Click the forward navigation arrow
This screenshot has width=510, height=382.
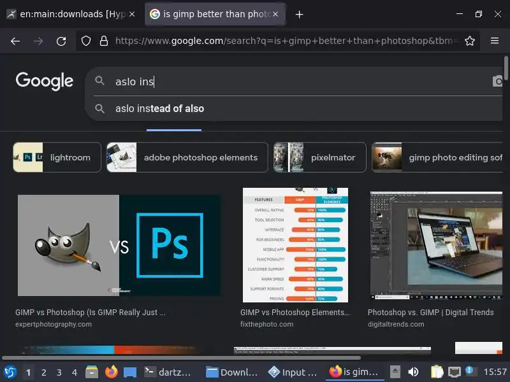tap(38, 41)
